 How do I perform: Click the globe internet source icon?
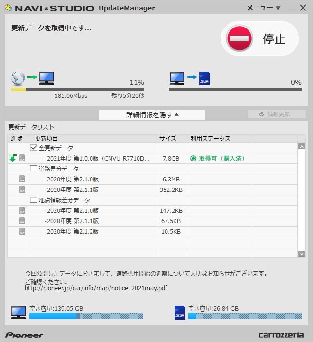tap(18, 78)
